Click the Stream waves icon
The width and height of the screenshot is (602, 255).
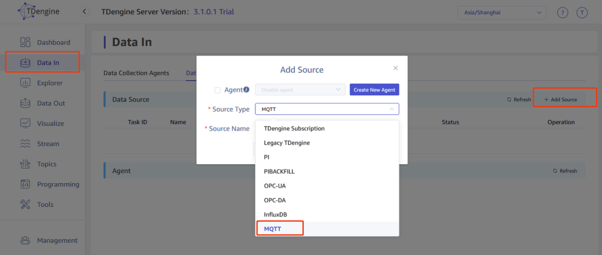(x=25, y=144)
